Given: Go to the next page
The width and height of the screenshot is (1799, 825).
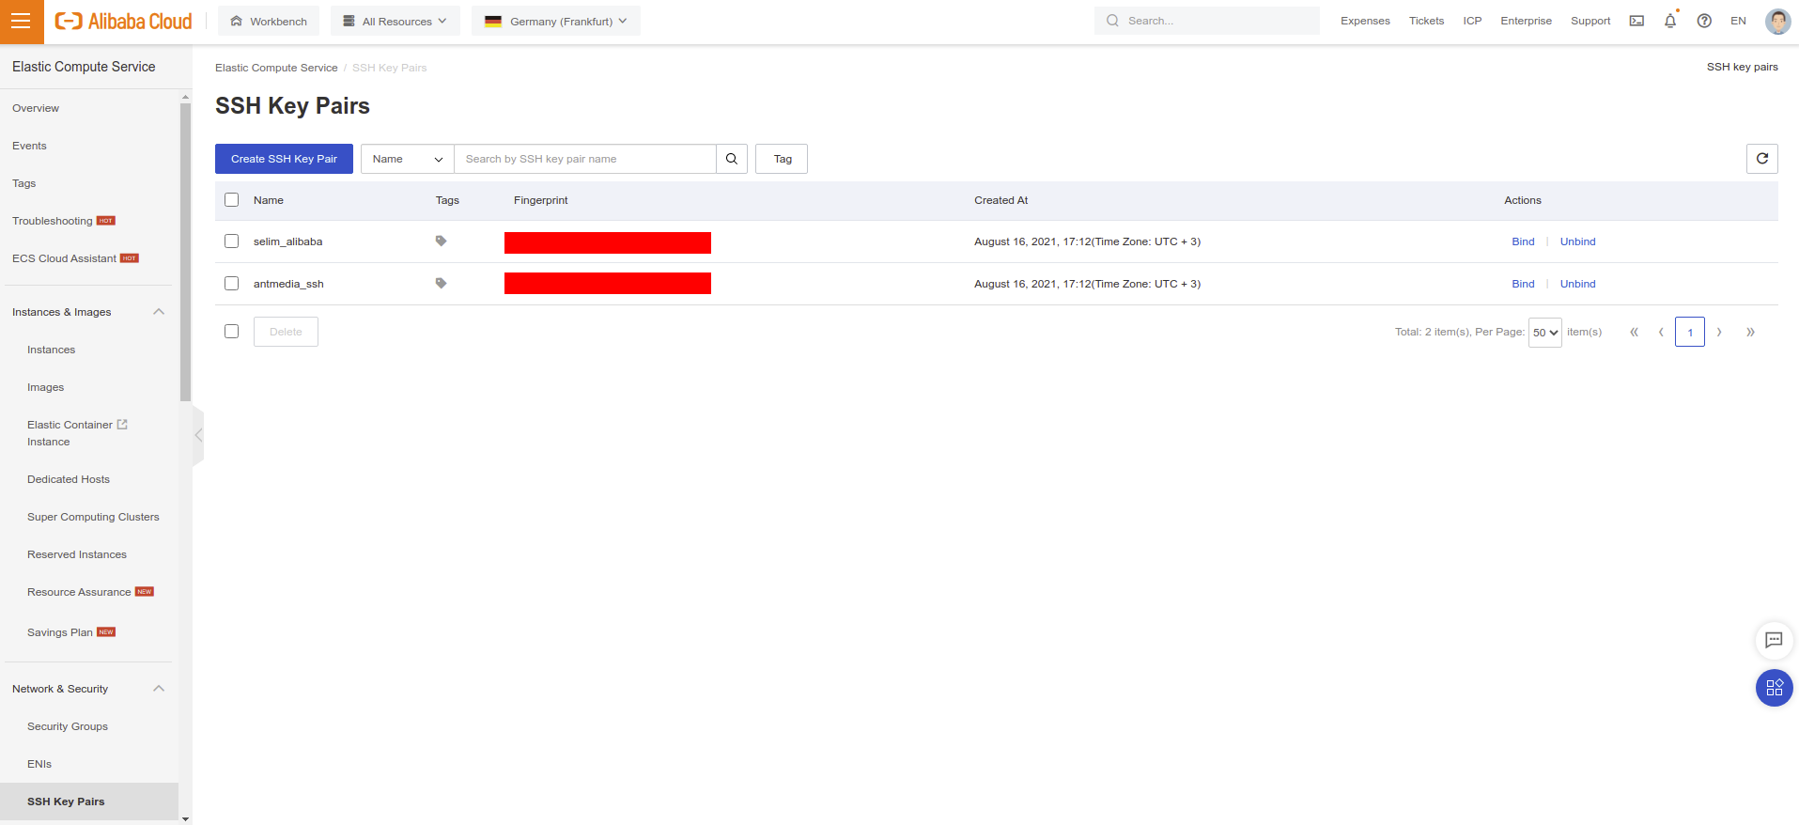Looking at the screenshot, I should tap(1719, 332).
